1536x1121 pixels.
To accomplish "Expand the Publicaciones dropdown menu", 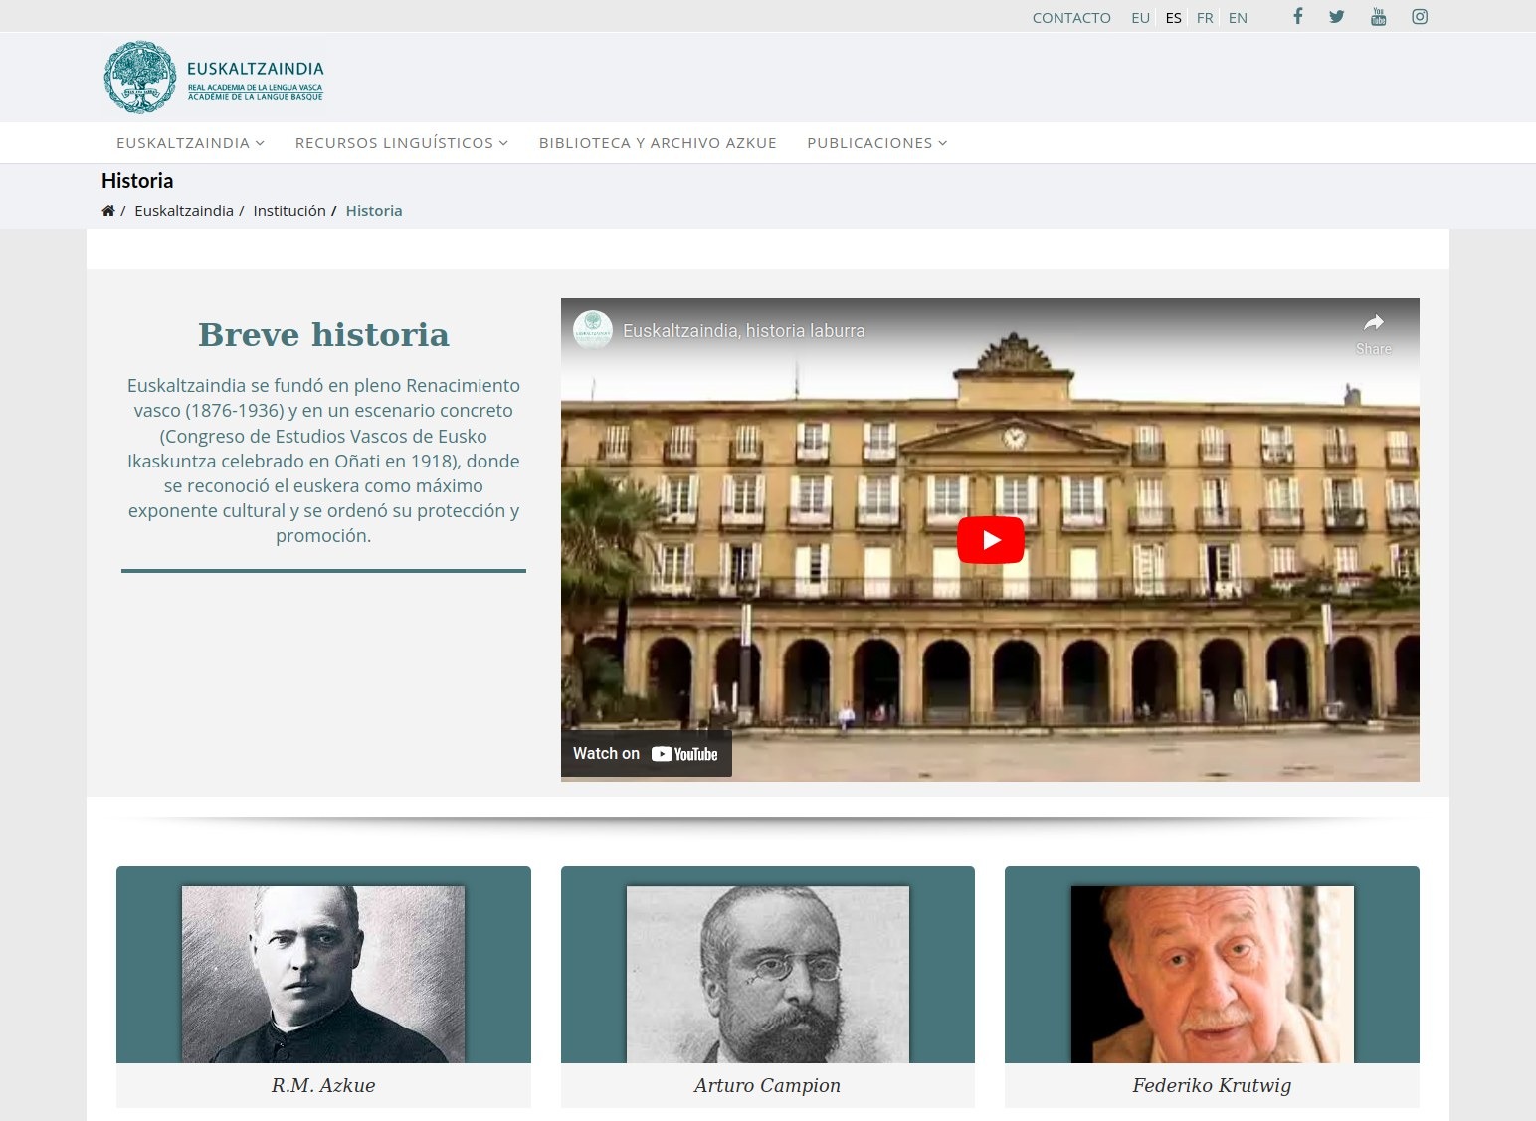I will pyautogui.click(x=876, y=143).
